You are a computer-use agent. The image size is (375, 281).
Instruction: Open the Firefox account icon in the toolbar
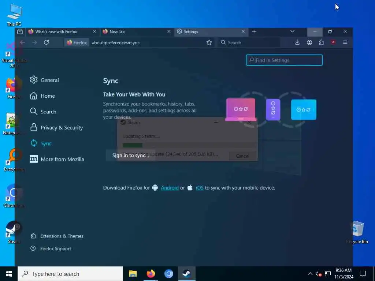309,42
